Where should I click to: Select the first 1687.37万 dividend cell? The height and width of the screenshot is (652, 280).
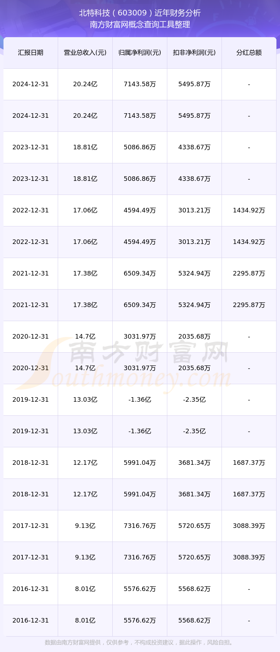click(x=249, y=463)
